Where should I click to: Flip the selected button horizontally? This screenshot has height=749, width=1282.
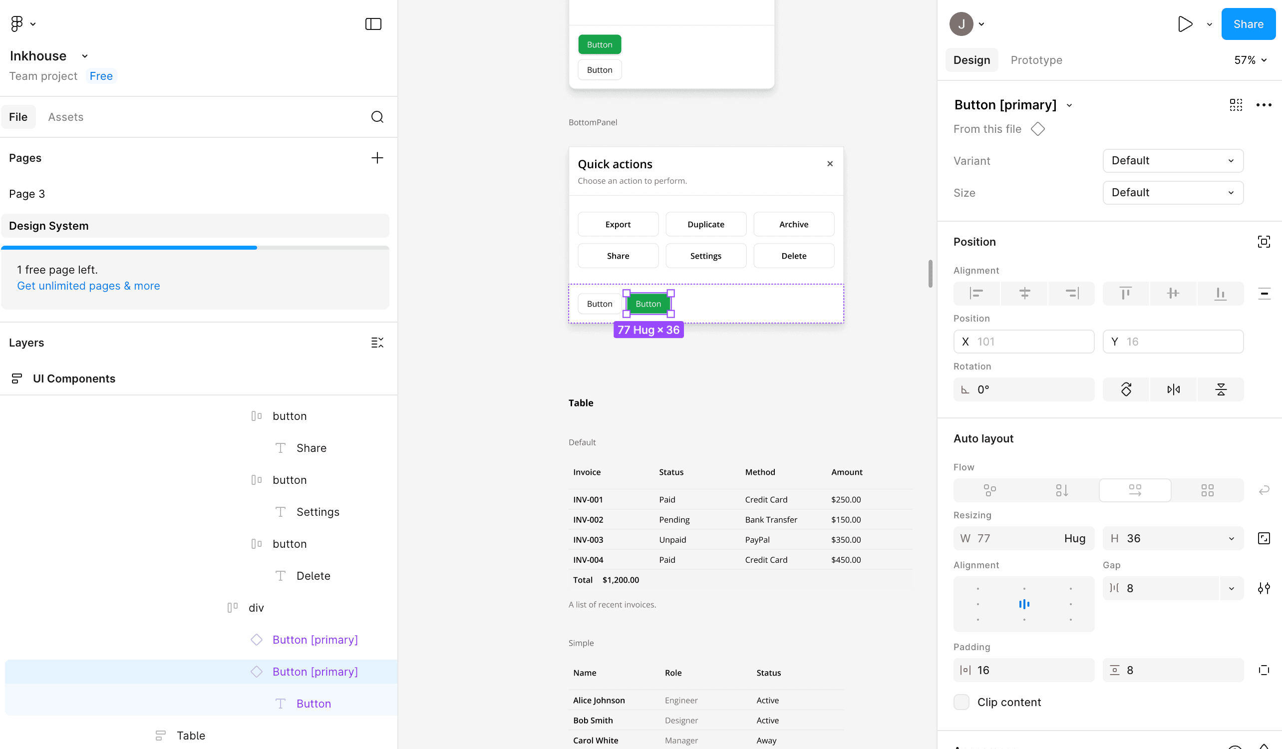pos(1173,389)
